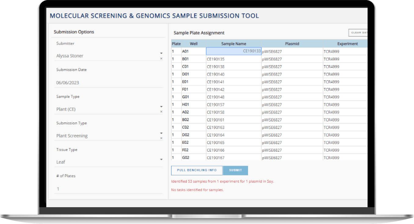Clear the Alyssa Stoner submitter selection

tap(161, 59)
